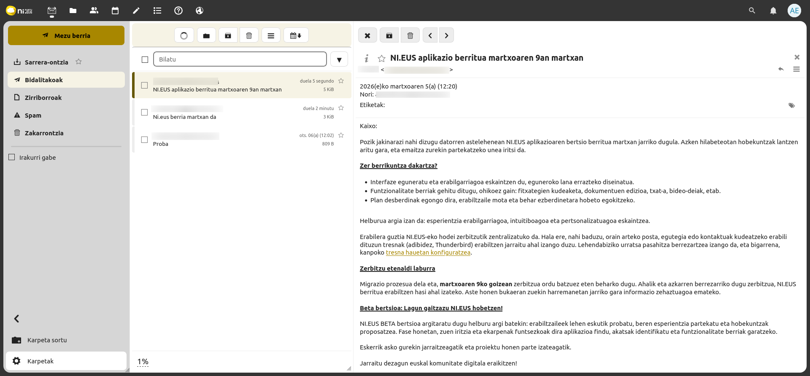Reply to message using reply arrow
Image resolution: width=810 pixels, height=376 pixels.
[x=781, y=69]
